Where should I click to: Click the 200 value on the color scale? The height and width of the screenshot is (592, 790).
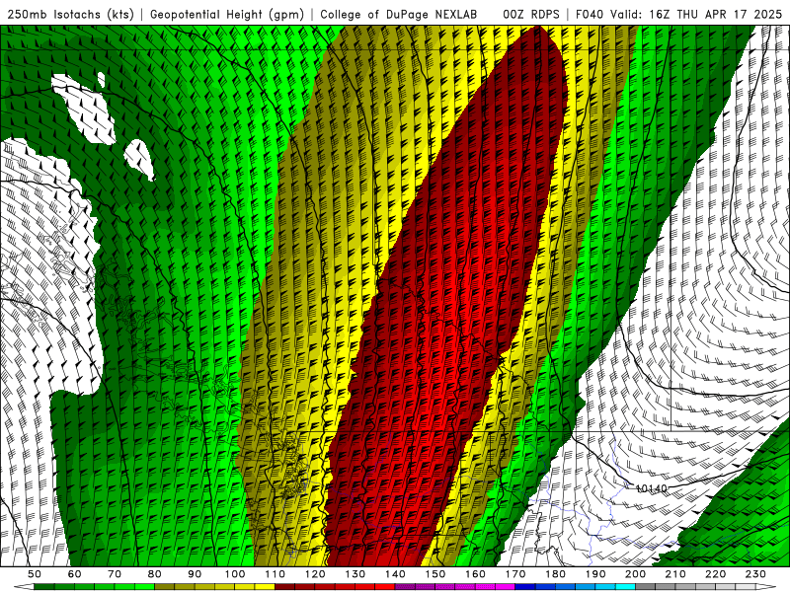click(x=636, y=574)
